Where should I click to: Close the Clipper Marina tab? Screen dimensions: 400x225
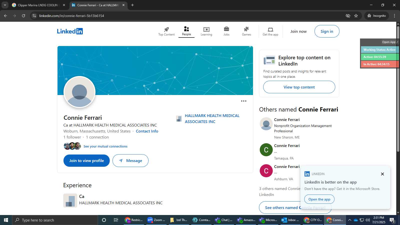64,5
